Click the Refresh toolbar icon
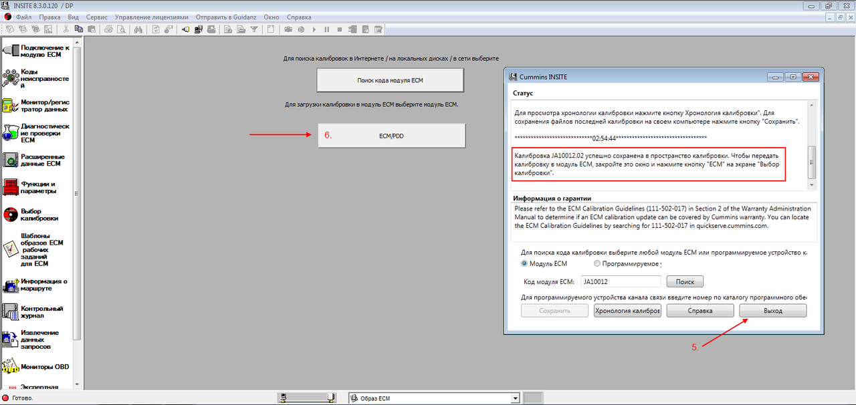856x405 pixels. click(156, 29)
